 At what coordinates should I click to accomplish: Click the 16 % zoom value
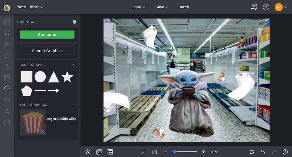point(215,152)
